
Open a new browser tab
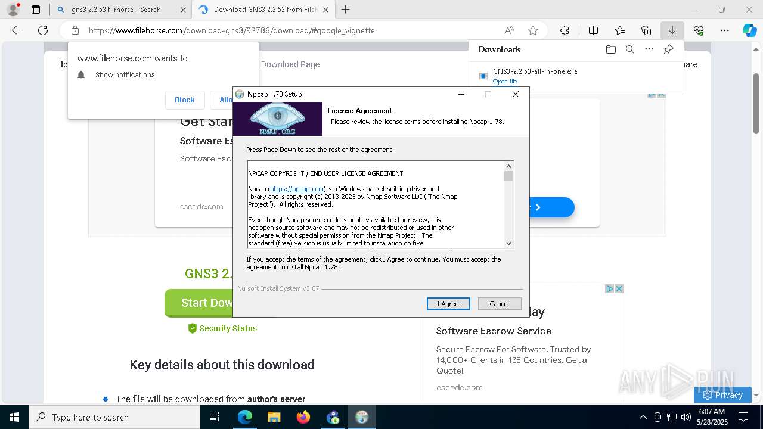[345, 10]
